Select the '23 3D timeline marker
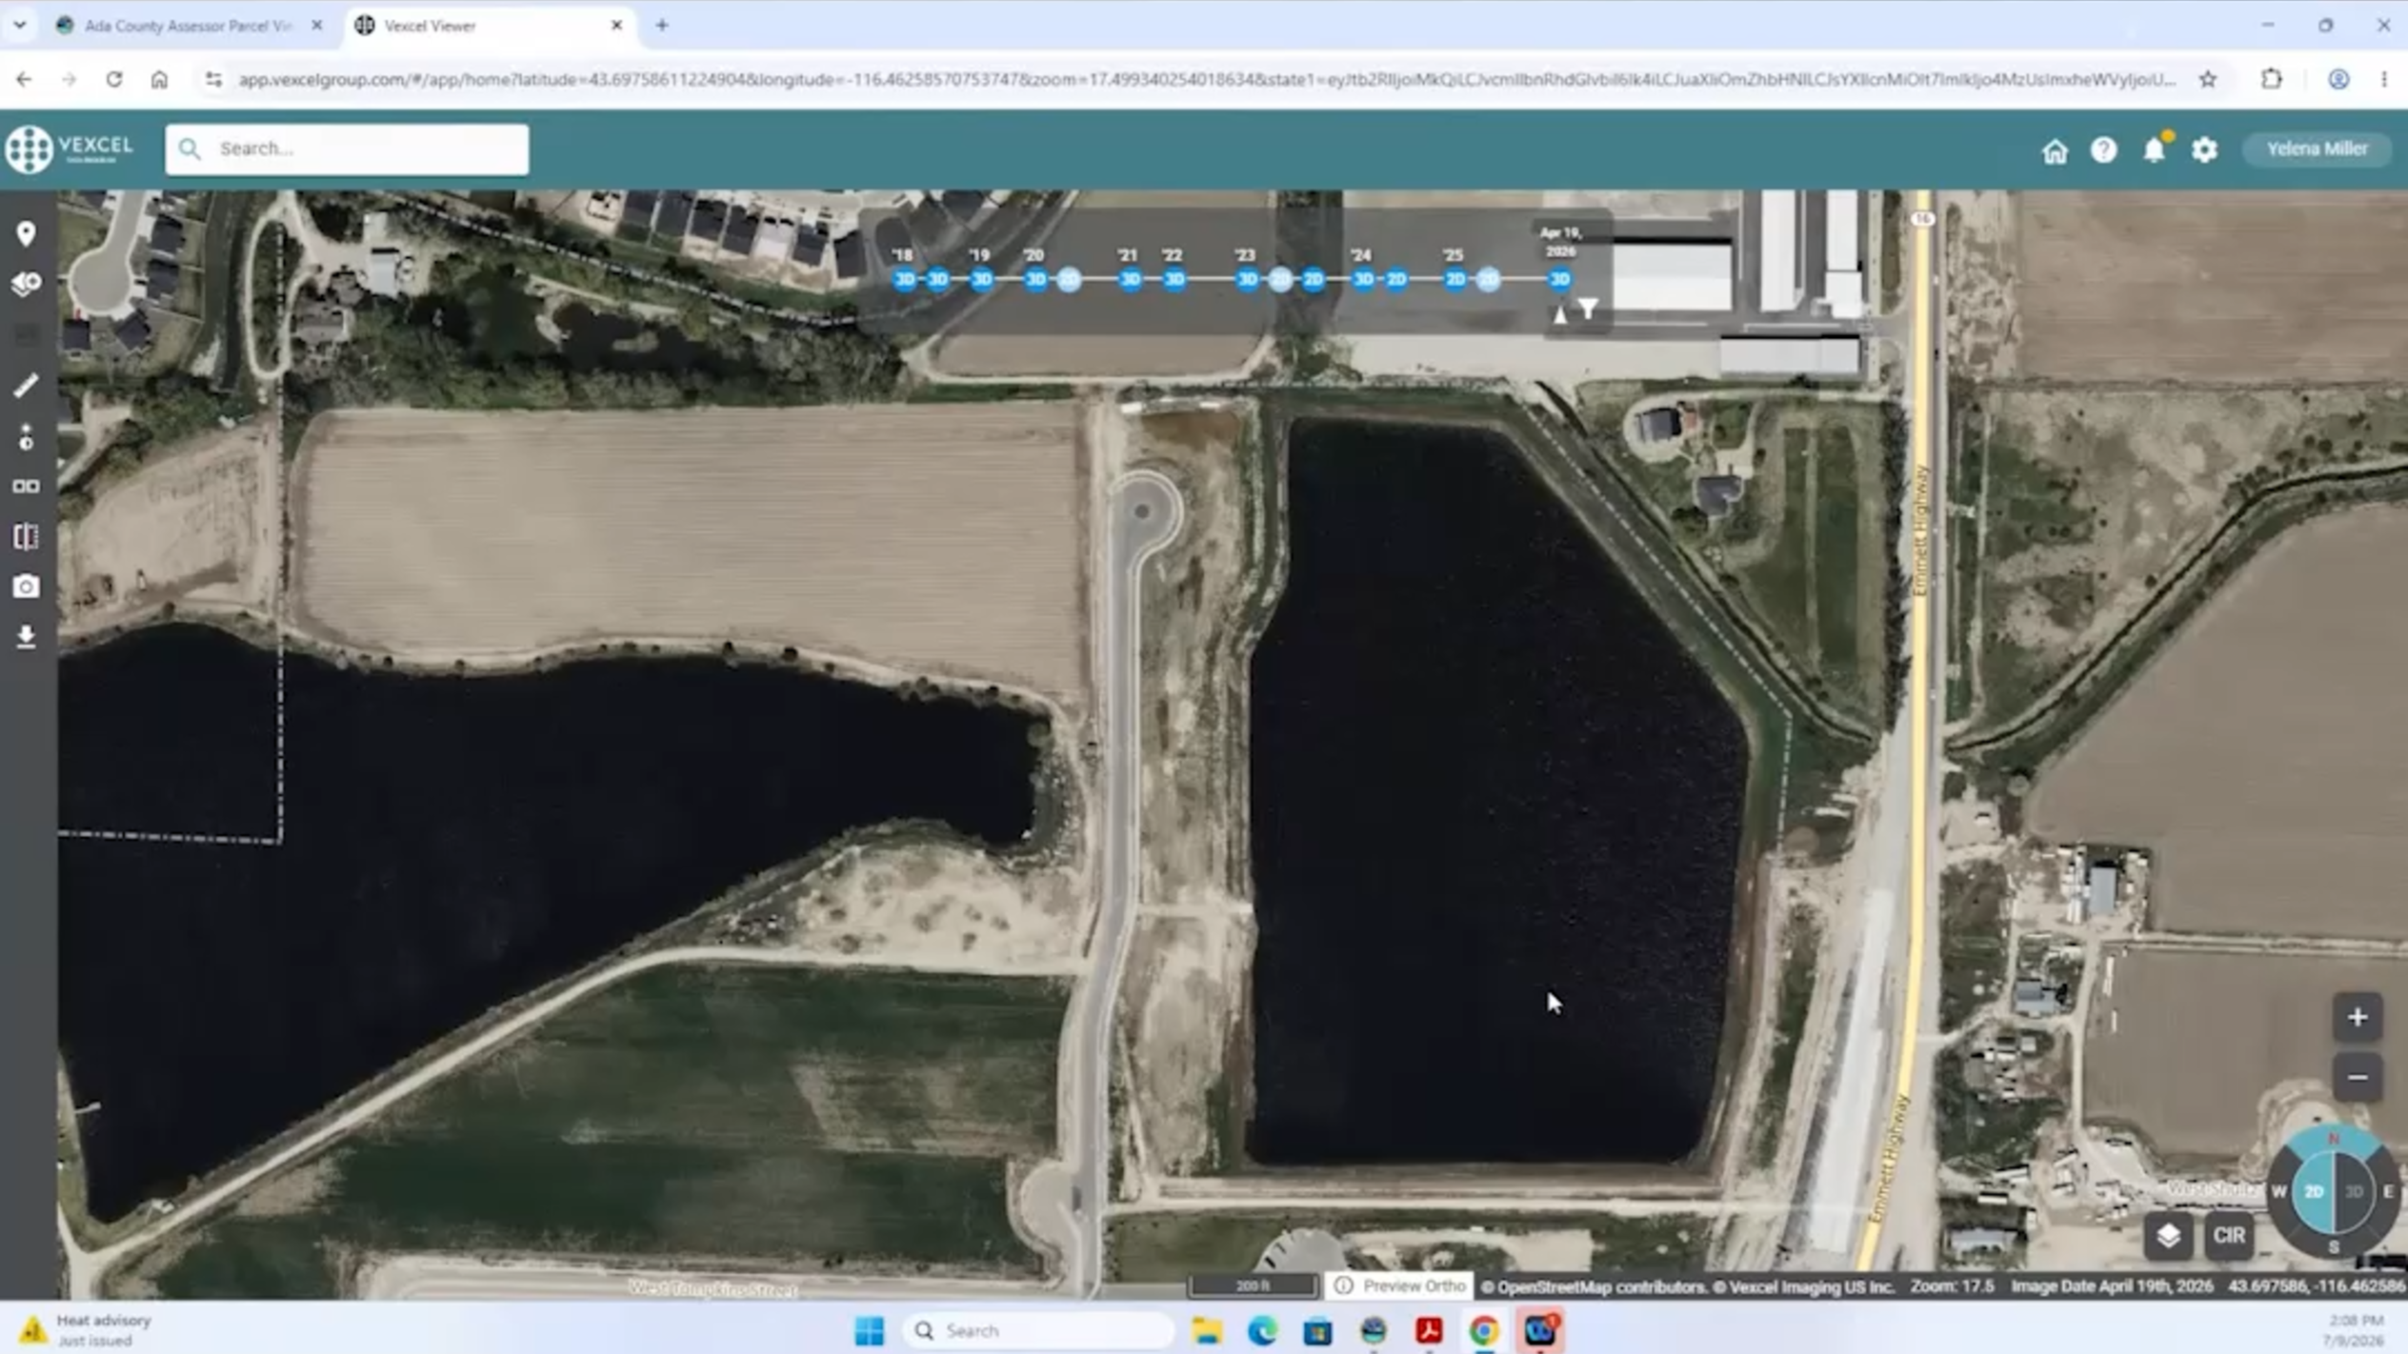Viewport: 2408px width, 1354px height. [x=1247, y=279]
